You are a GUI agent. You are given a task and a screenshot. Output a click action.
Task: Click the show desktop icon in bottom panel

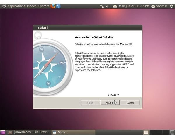pyautogui.click(x=3, y=132)
